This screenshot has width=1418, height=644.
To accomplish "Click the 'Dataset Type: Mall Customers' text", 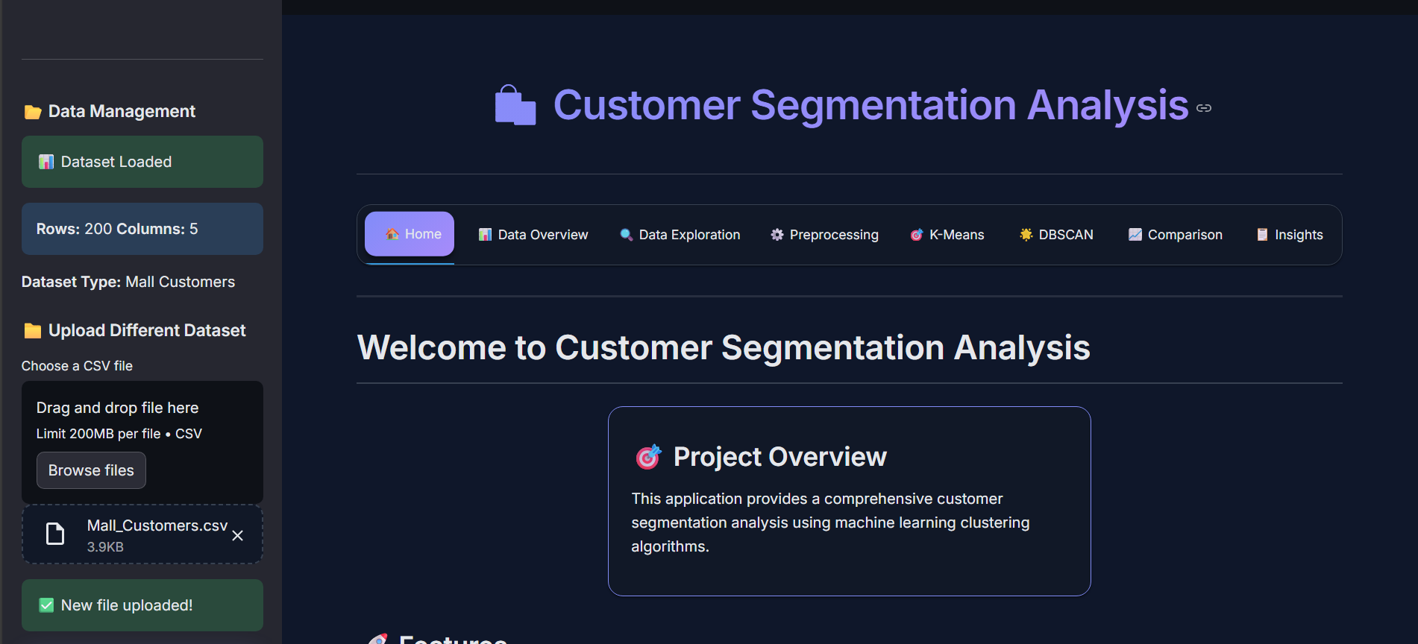I will (x=128, y=282).
